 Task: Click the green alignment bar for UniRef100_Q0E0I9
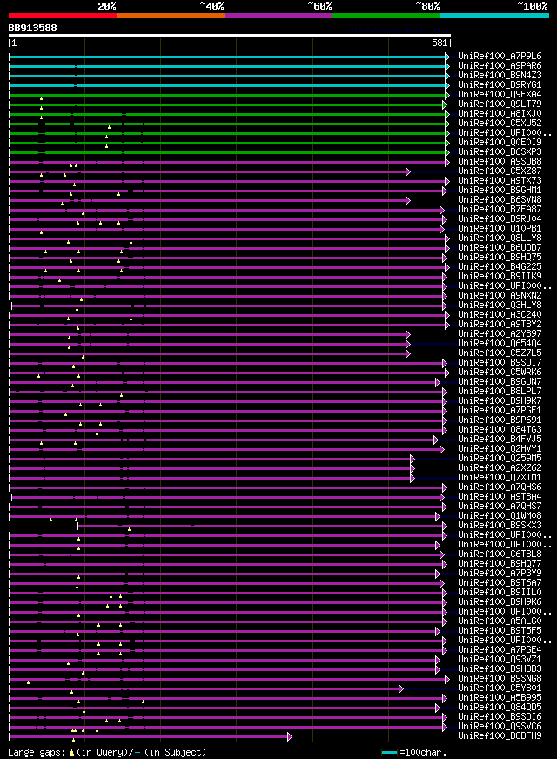coord(227,144)
